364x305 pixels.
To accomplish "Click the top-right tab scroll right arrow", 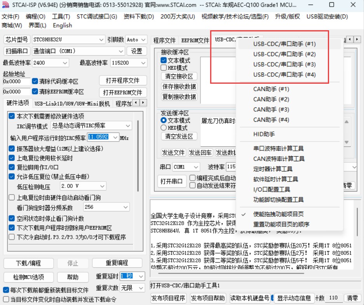I will [357, 40].
